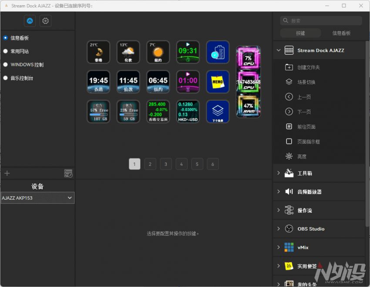Switch to the 按键 tab
This screenshot has height=287, width=370.
[300, 33]
